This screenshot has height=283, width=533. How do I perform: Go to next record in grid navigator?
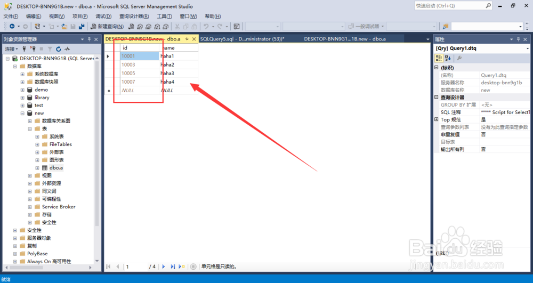point(164,266)
